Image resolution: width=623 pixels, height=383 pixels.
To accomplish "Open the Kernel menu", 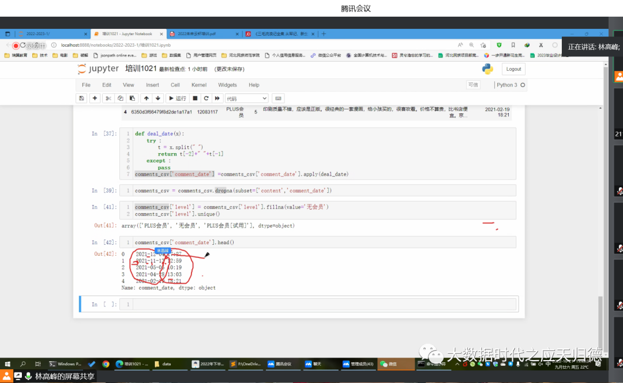I will [198, 85].
